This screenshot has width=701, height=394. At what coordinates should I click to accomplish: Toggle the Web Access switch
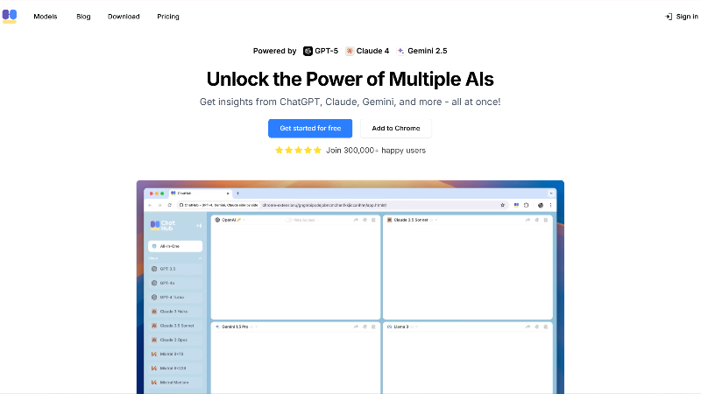[x=289, y=220]
